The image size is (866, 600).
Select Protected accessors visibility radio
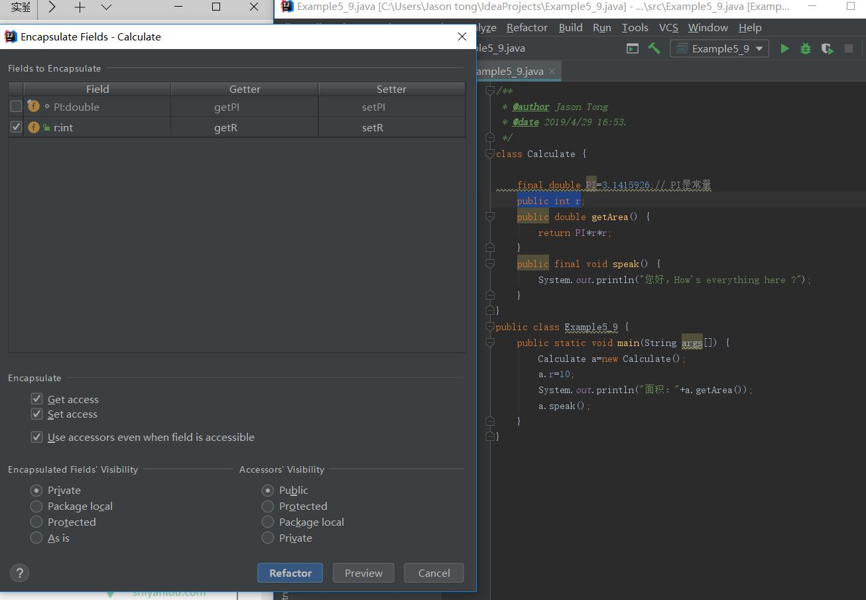coord(268,506)
